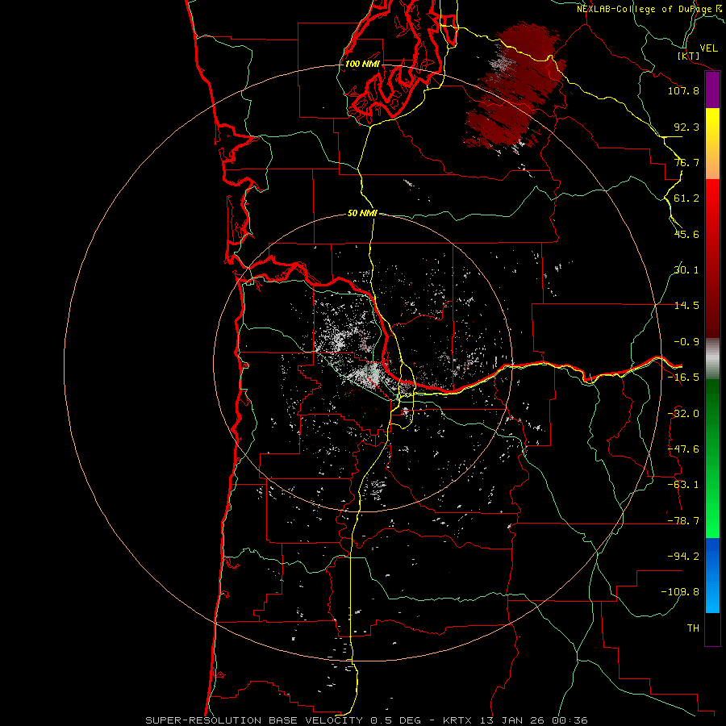Select the -78.7 legend value
This screenshot has height=726, width=726.
tap(683, 521)
